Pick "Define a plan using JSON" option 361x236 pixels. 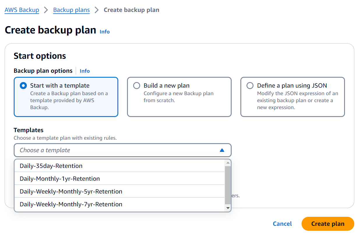250,85
